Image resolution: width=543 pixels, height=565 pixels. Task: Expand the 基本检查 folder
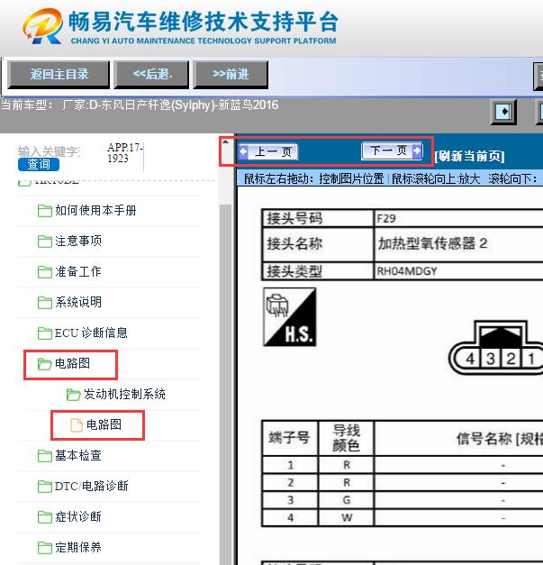tap(69, 455)
